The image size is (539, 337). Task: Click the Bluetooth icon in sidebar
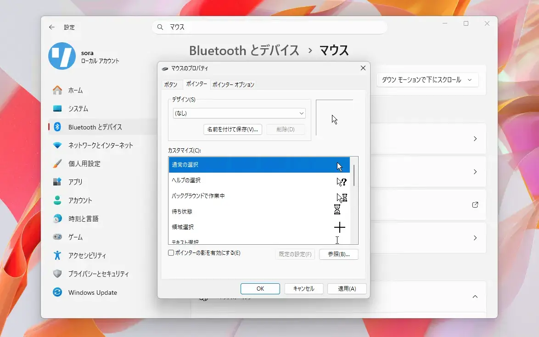point(57,127)
